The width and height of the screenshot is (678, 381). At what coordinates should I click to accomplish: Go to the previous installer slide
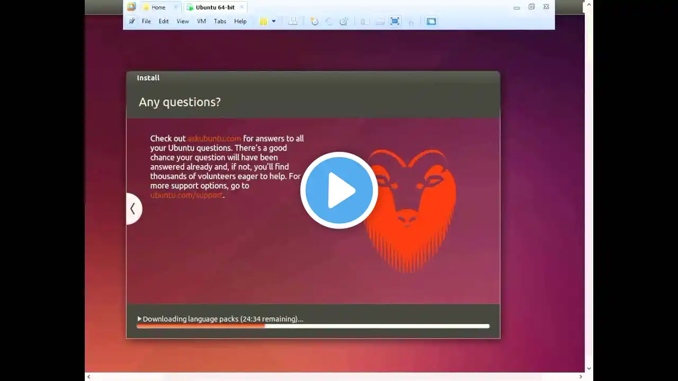133,209
